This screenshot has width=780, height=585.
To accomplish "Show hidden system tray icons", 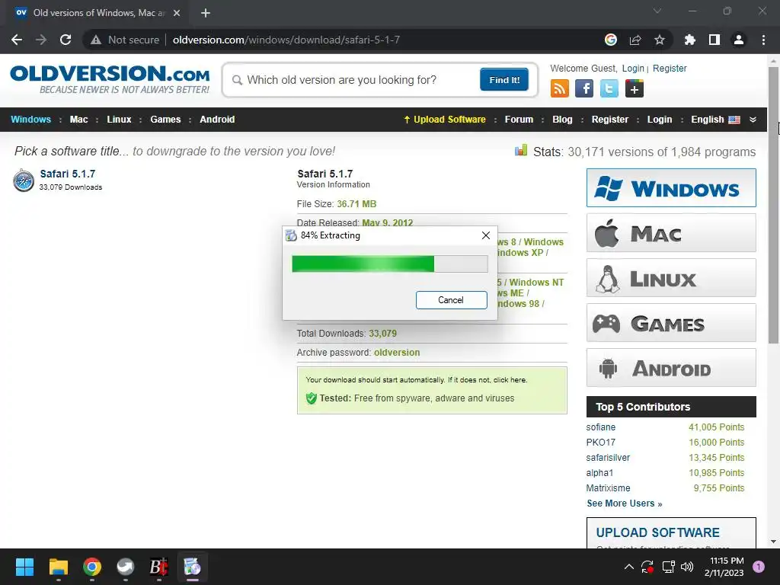I will tap(628, 567).
